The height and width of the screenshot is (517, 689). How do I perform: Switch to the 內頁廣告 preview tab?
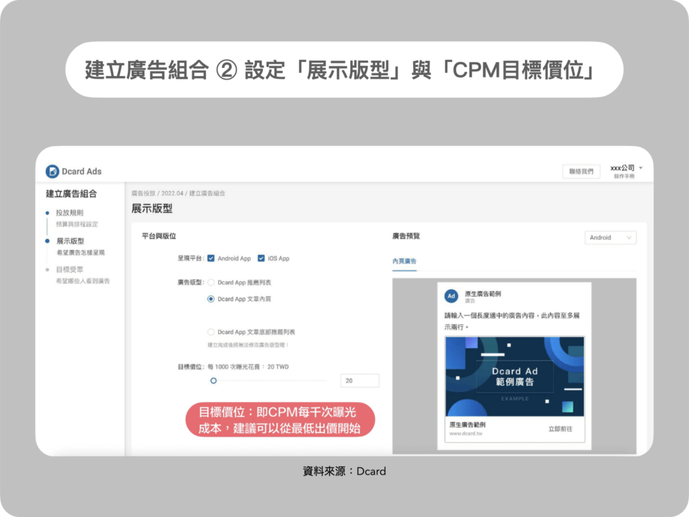coord(404,261)
